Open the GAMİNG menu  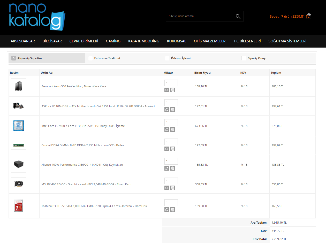coord(113,41)
